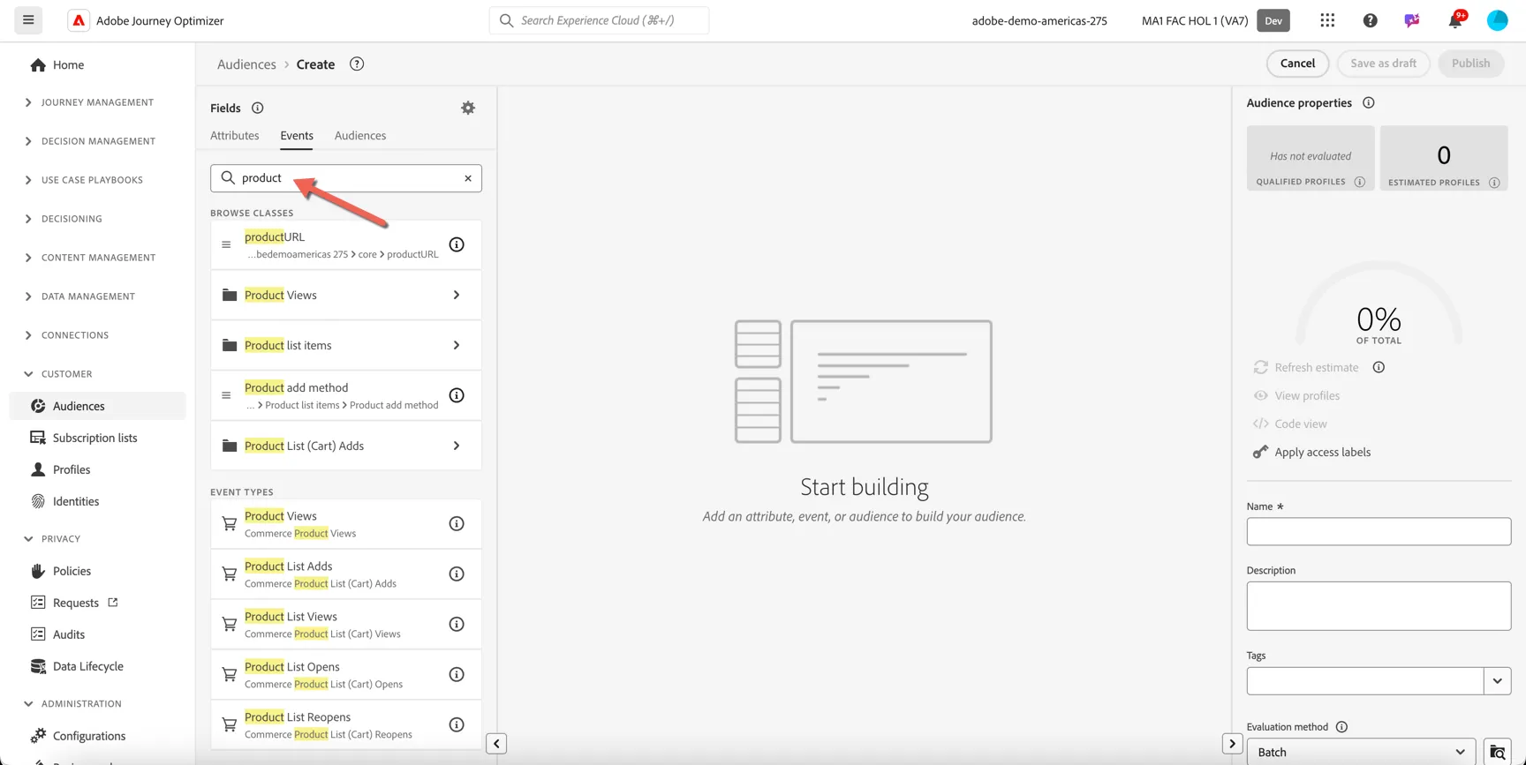This screenshot has height=765, width=1526.
Task: Open the user profile avatar
Action: click(x=1497, y=20)
